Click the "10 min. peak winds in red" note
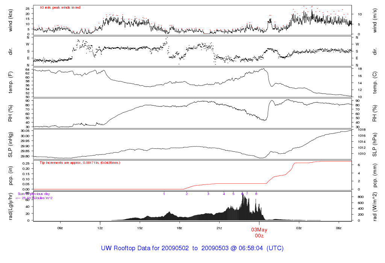This screenshot has height=263, width=385. tap(60, 8)
